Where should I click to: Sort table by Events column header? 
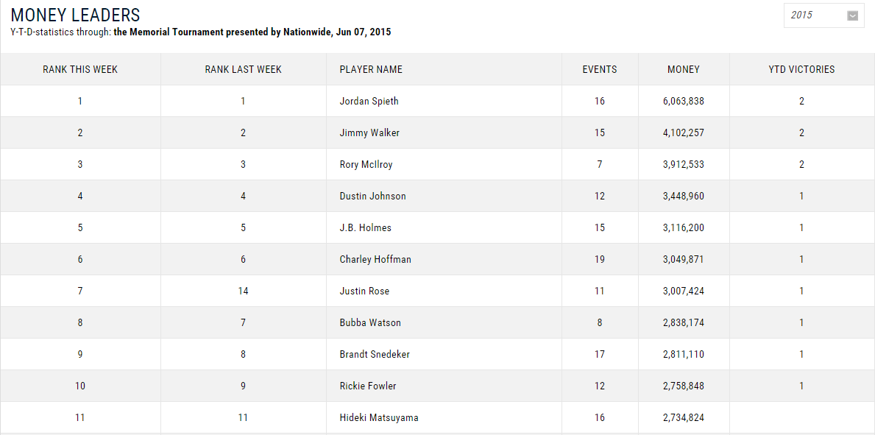[600, 69]
